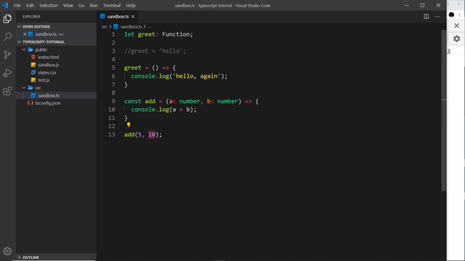Image resolution: width=465 pixels, height=261 pixels.
Task: Open the Selection menu
Action: pos(49,5)
